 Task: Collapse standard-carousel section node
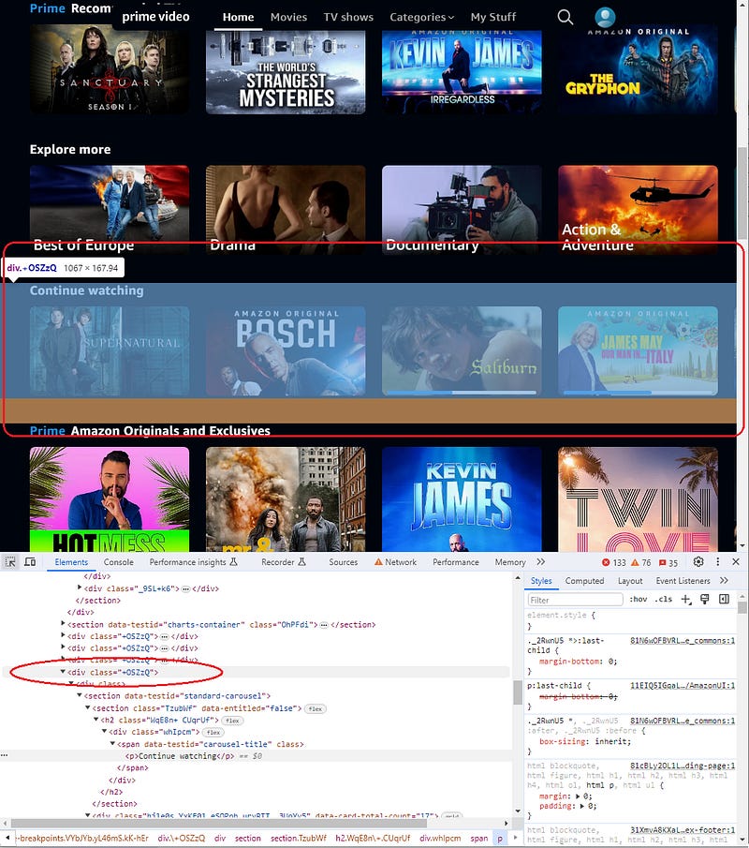79,695
